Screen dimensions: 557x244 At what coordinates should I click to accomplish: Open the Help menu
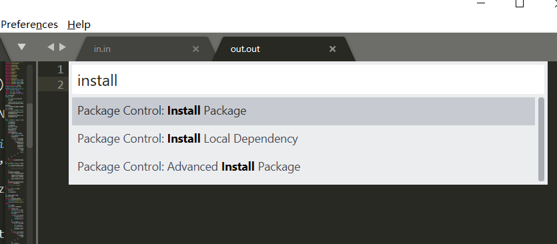(x=79, y=25)
